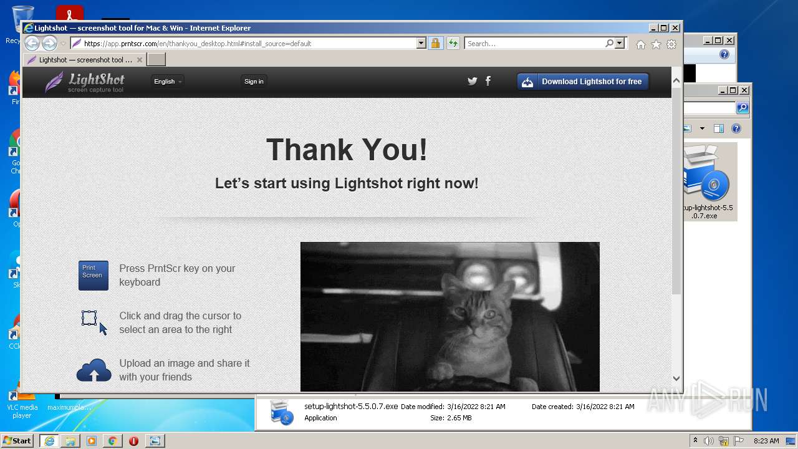Click the Help icon in Explorer toolbar
This screenshot has height=449, width=798.
736,128
